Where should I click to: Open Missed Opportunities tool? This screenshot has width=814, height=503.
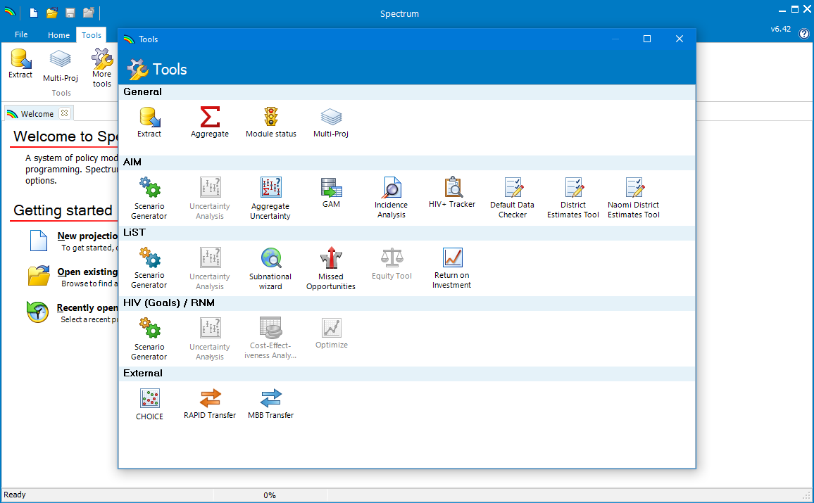[x=331, y=269]
